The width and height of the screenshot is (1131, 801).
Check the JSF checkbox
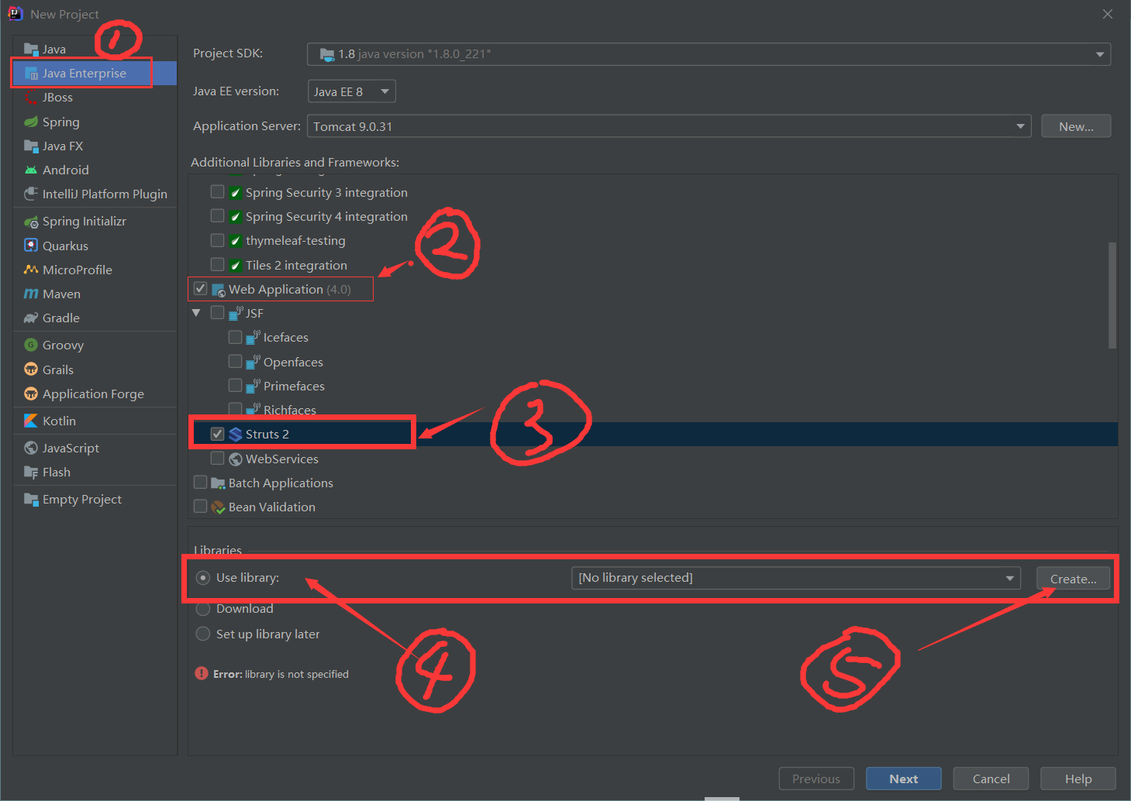coord(218,312)
